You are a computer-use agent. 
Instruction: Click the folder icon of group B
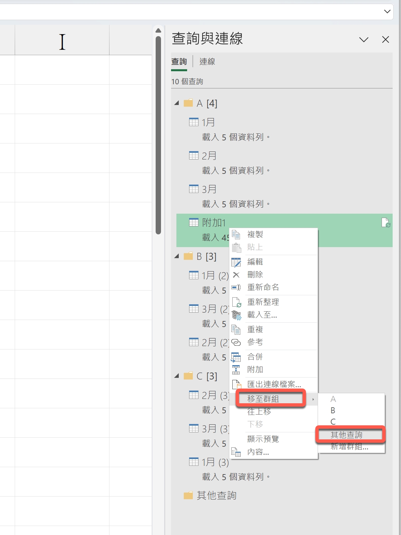pyautogui.click(x=188, y=256)
